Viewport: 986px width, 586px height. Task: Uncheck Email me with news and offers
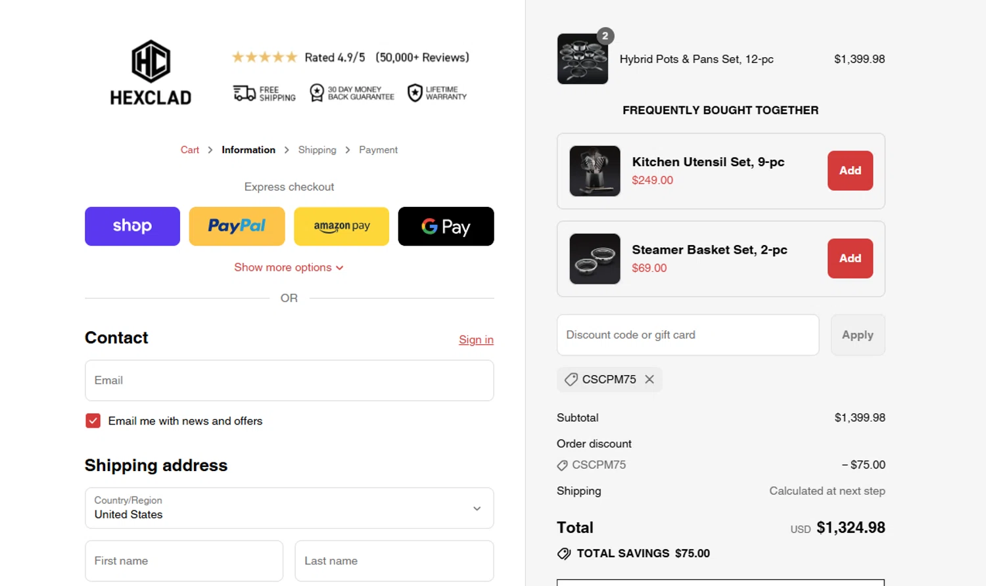[93, 421]
